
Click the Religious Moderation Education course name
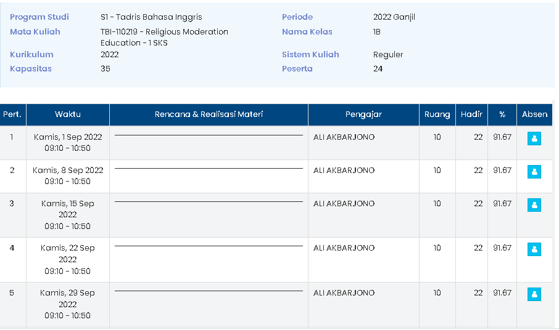click(x=164, y=37)
